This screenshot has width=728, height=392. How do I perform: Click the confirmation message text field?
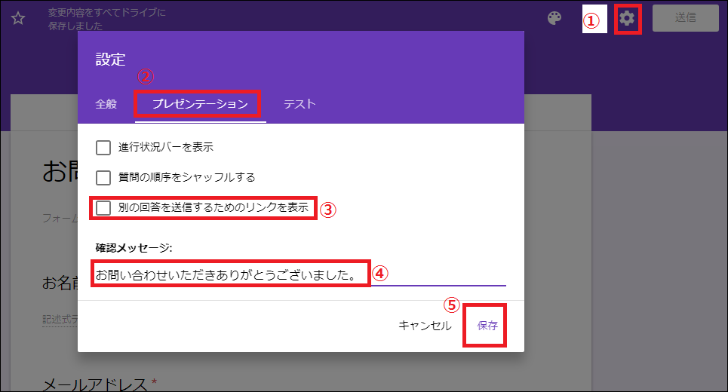point(300,275)
